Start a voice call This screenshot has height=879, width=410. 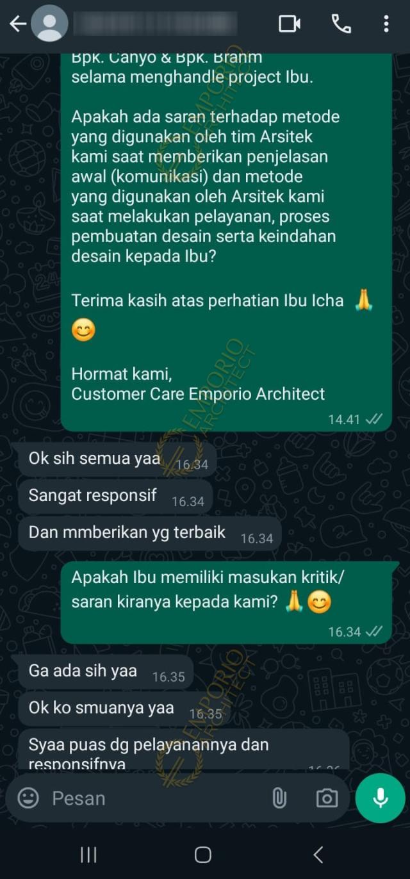(x=341, y=24)
